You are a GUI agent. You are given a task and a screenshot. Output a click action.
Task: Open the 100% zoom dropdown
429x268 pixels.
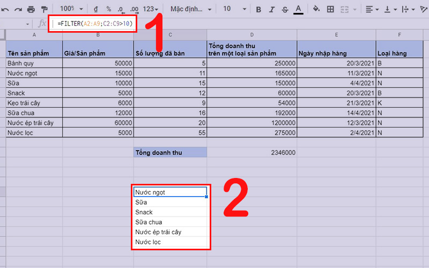[x=71, y=9]
